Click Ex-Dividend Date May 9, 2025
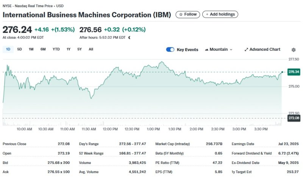The height and width of the screenshot is (178, 303). click(288, 163)
